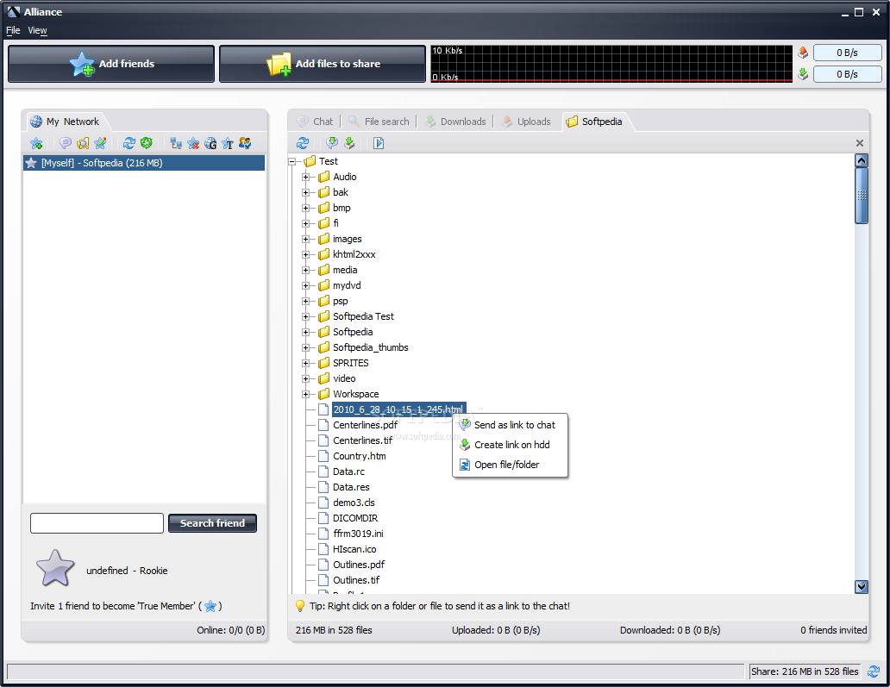Image resolution: width=890 pixels, height=687 pixels.
Task: Switch to the Downloads tab
Action: pos(455,122)
